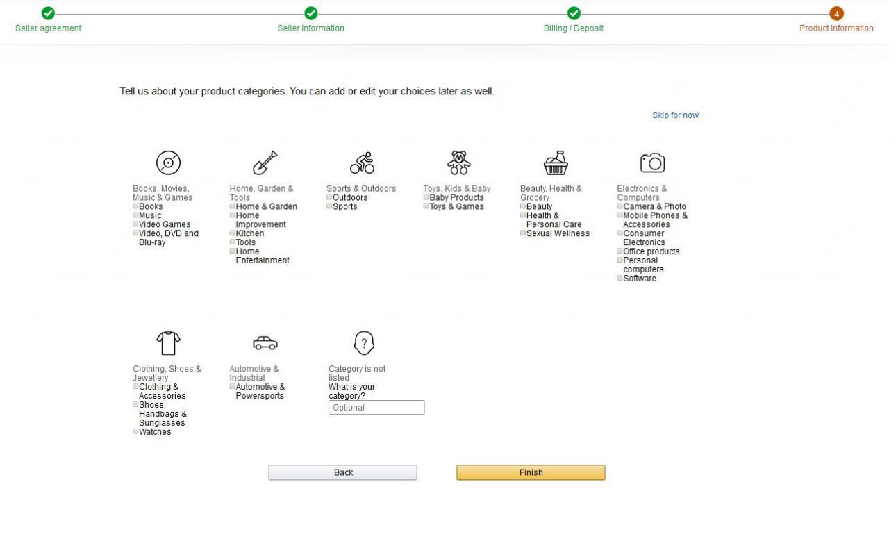
Task: Check the Baby Products checkbox
Action: pyautogui.click(x=426, y=197)
